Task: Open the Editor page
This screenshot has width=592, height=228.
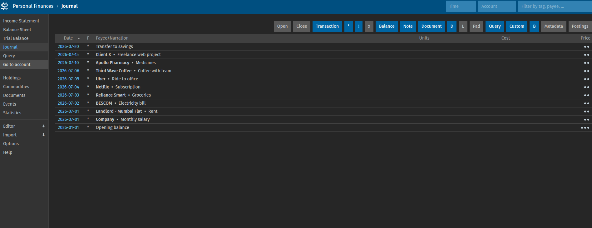Action: [9, 126]
